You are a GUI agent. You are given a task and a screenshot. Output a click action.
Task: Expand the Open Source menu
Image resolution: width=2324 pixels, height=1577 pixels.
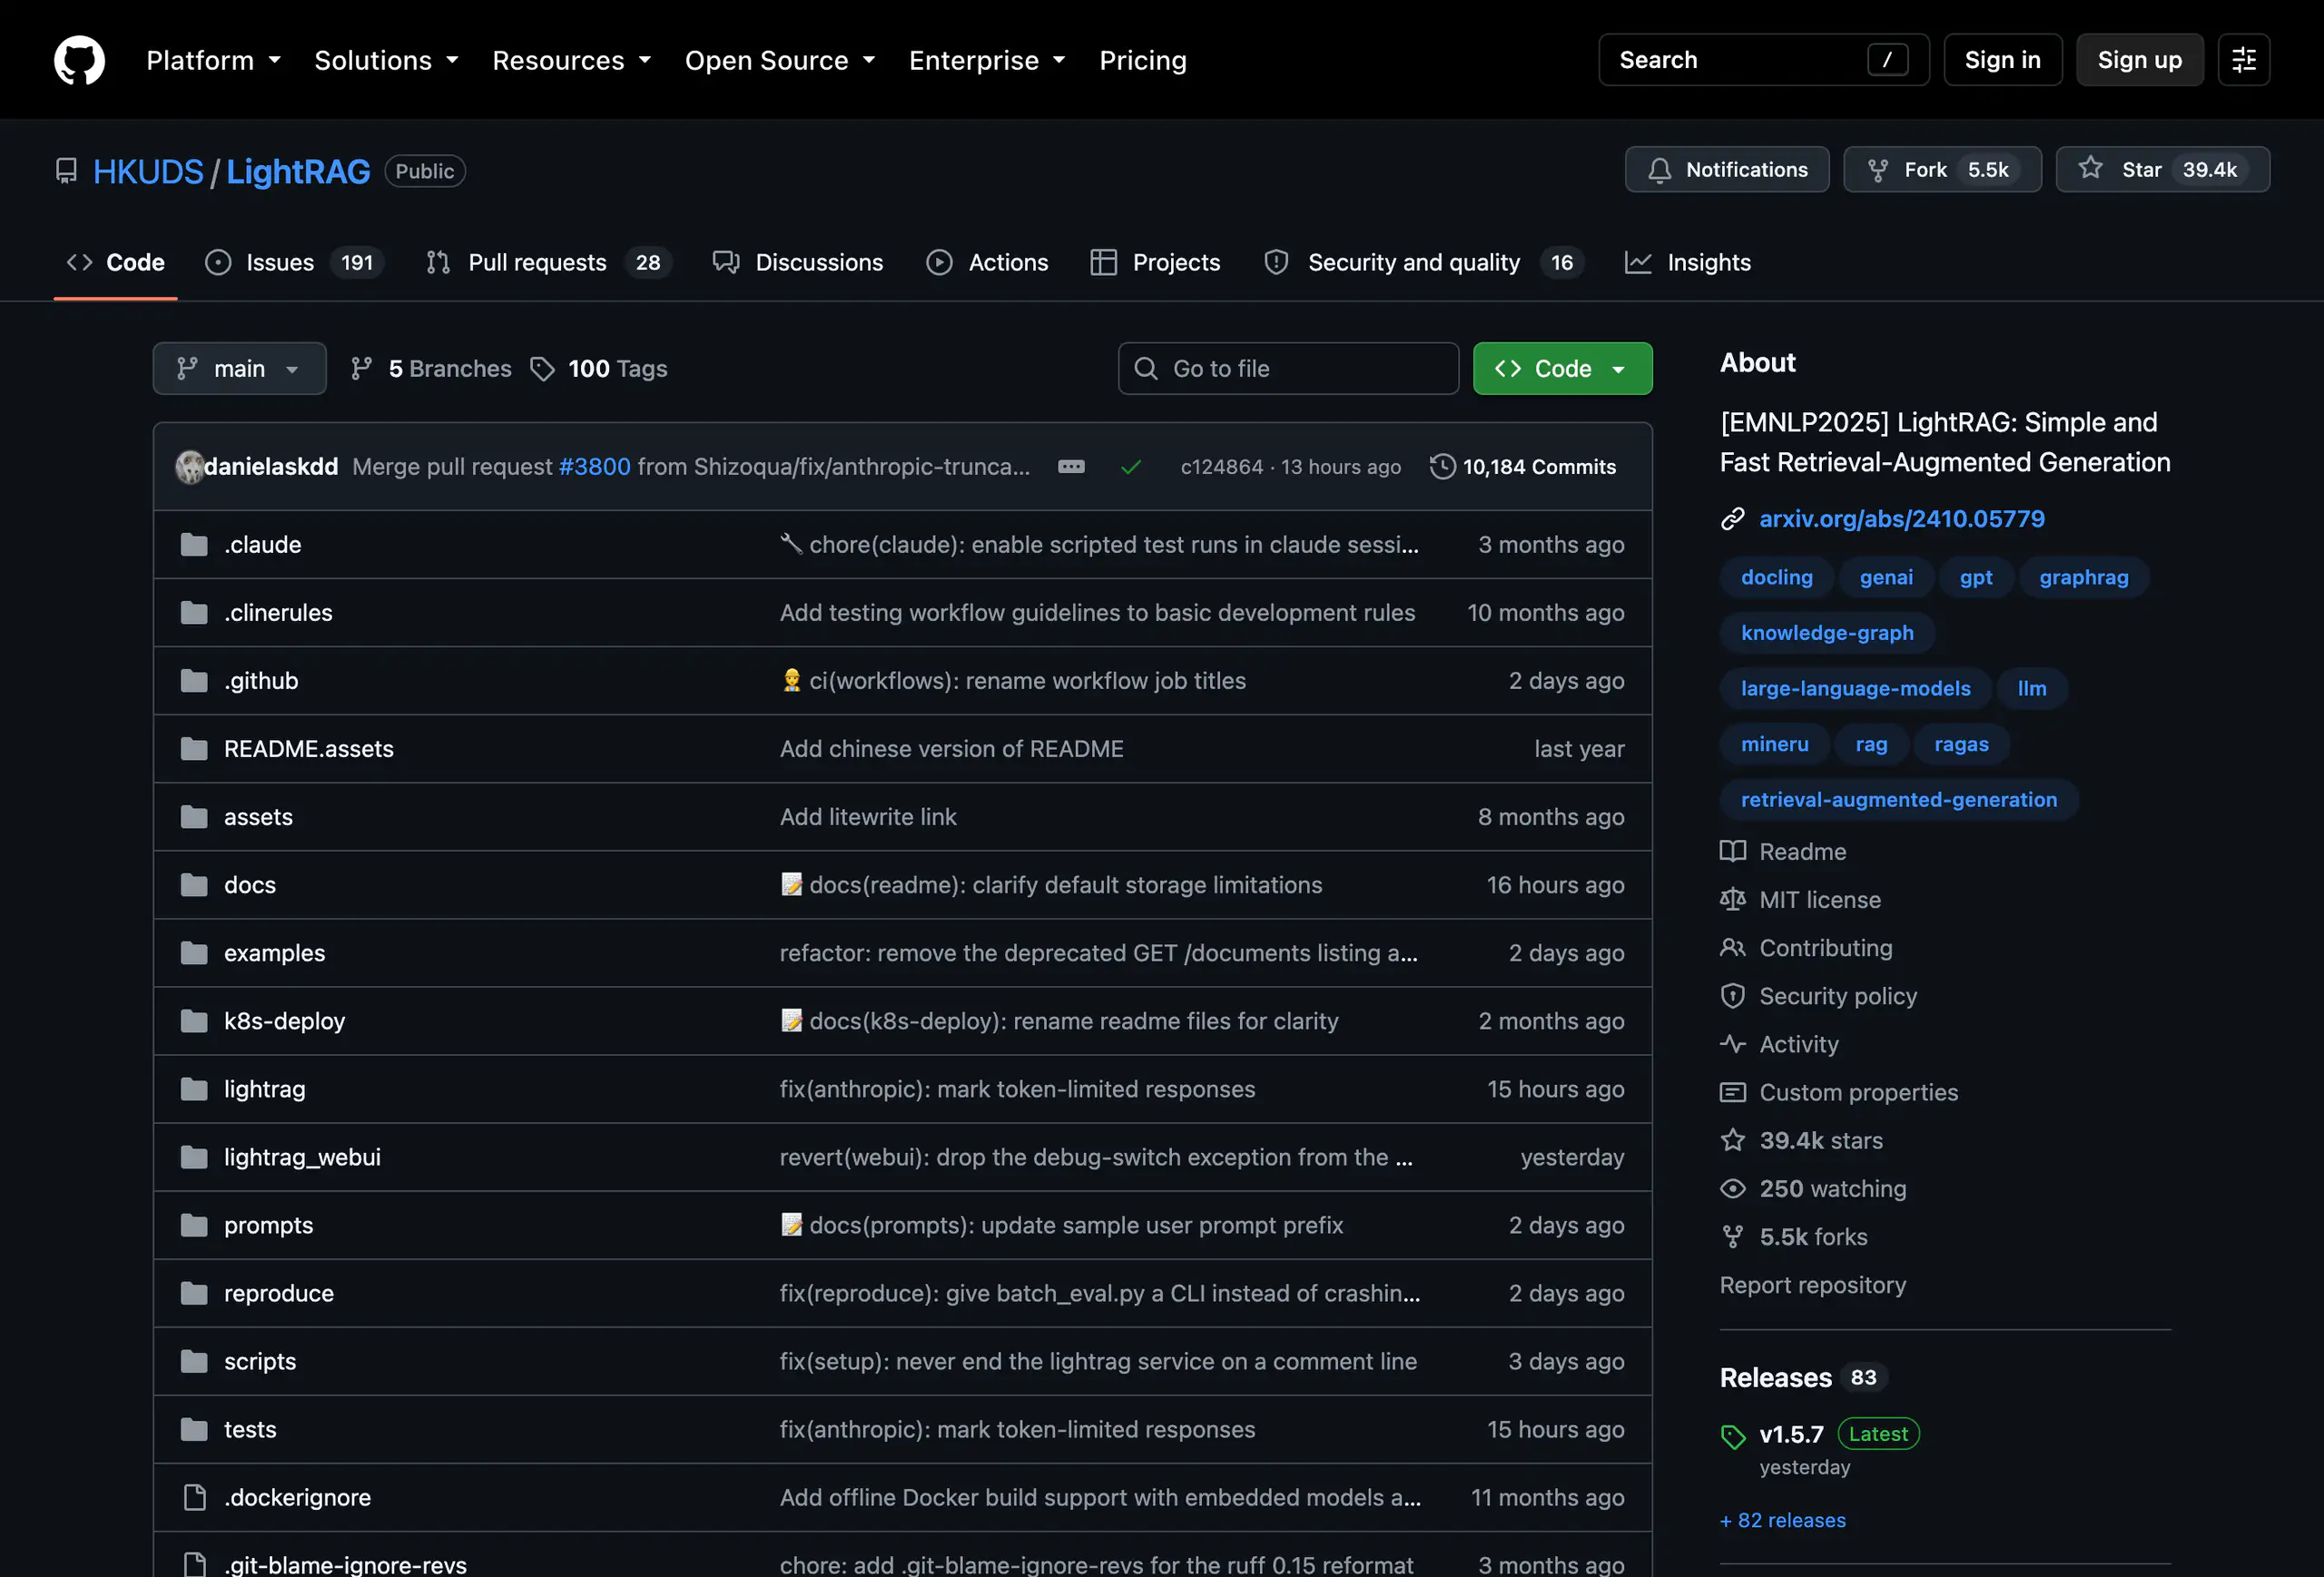click(x=780, y=60)
